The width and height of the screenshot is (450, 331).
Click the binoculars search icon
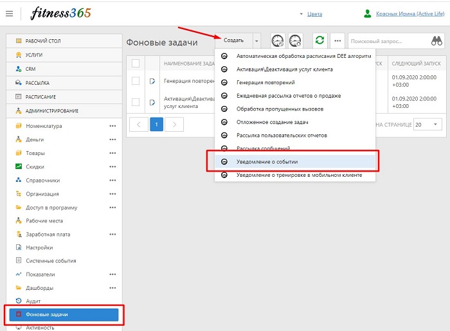(437, 40)
